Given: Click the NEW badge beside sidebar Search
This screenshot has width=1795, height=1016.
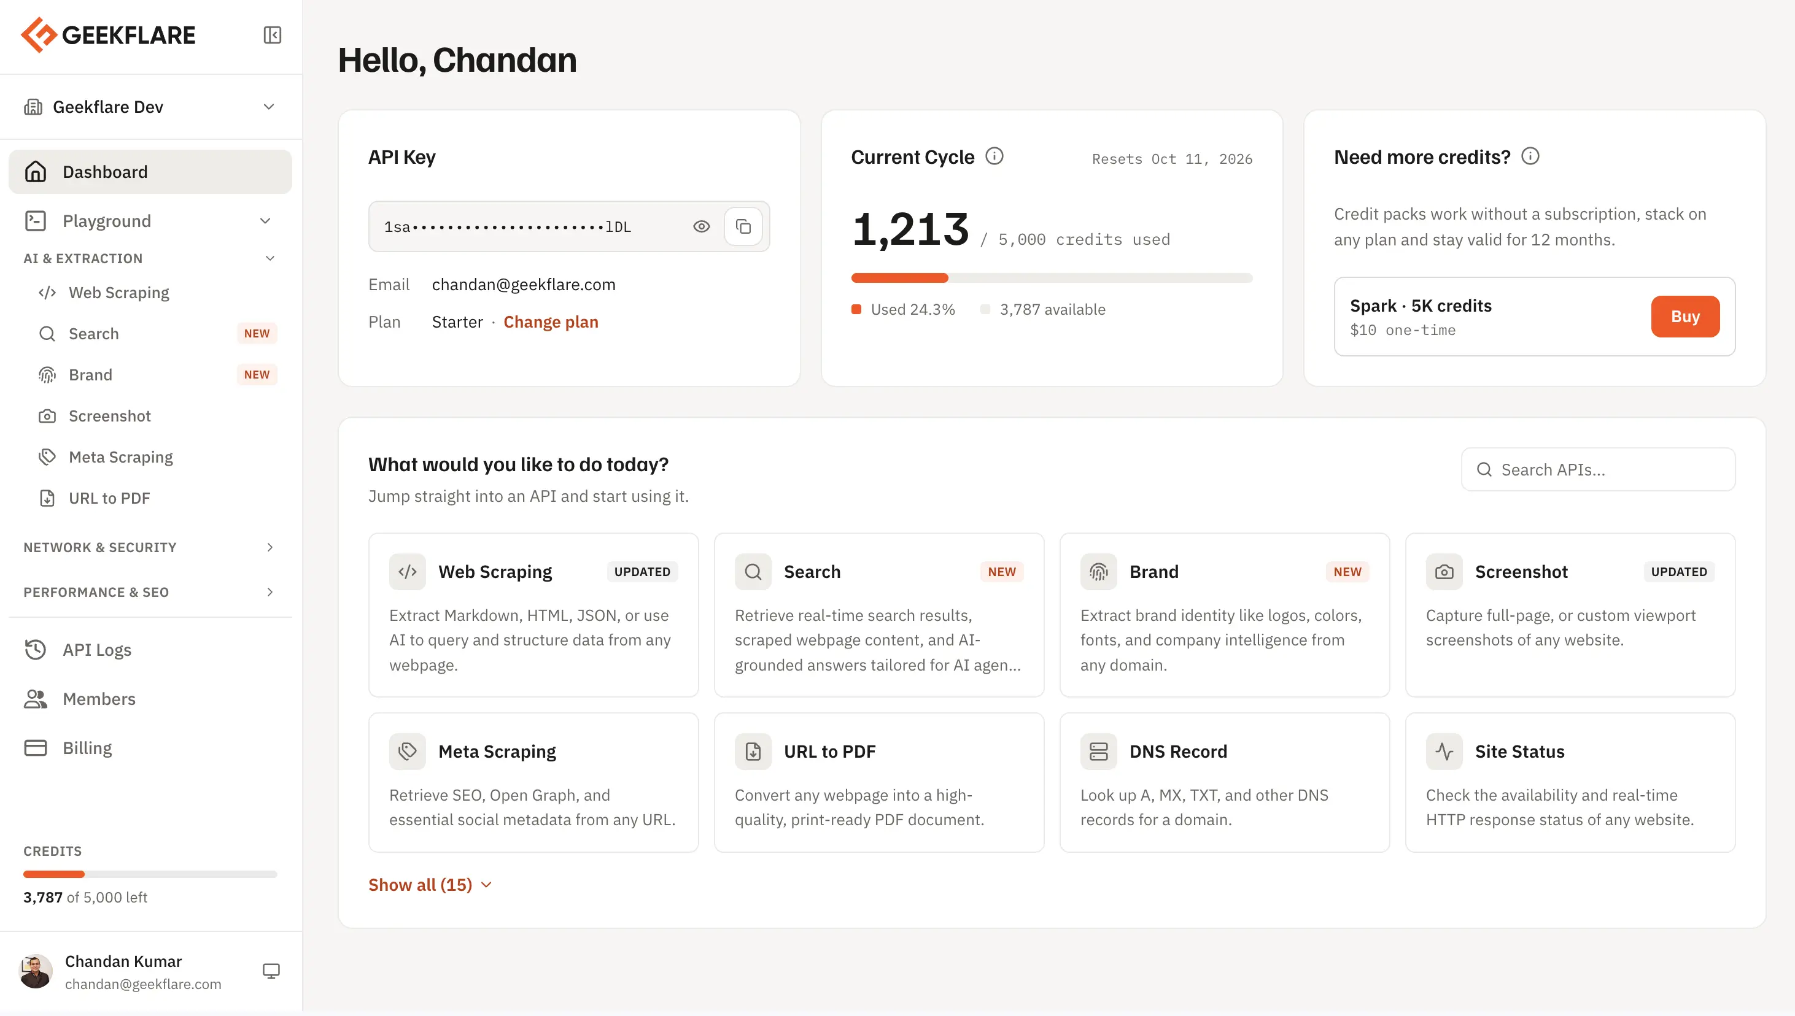Looking at the screenshot, I should 257,334.
